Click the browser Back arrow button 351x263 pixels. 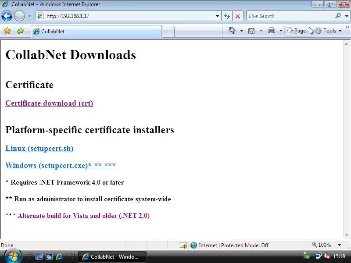tap(7, 16)
